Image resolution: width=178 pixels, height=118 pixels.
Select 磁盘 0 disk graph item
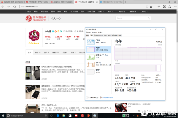tap(98, 56)
